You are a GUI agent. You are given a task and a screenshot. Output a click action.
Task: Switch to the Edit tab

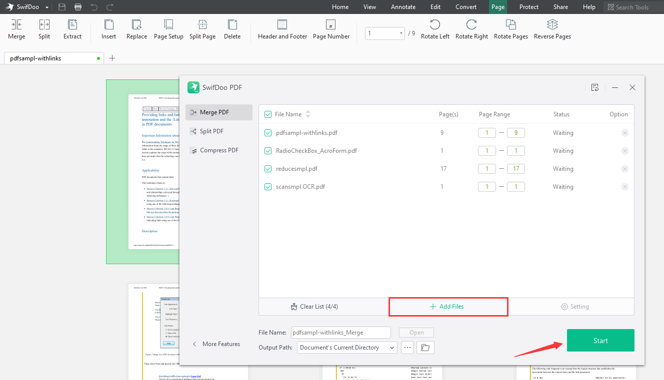point(435,7)
